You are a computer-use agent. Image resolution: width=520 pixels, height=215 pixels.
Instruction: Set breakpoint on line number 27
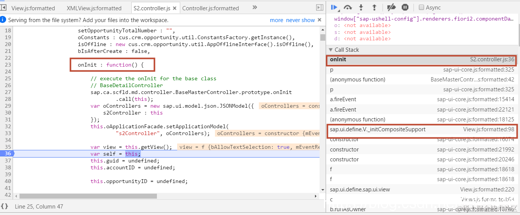coord(8,92)
